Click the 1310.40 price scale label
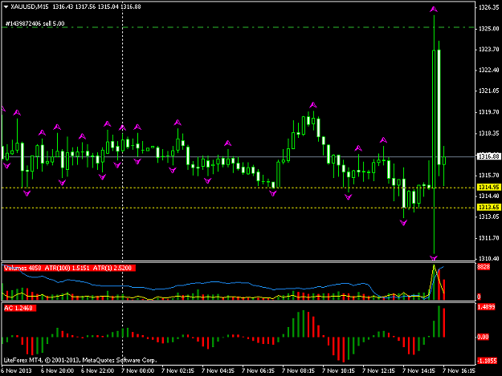Viewport: 502px width, 376px height. click(x=488, y=258)
